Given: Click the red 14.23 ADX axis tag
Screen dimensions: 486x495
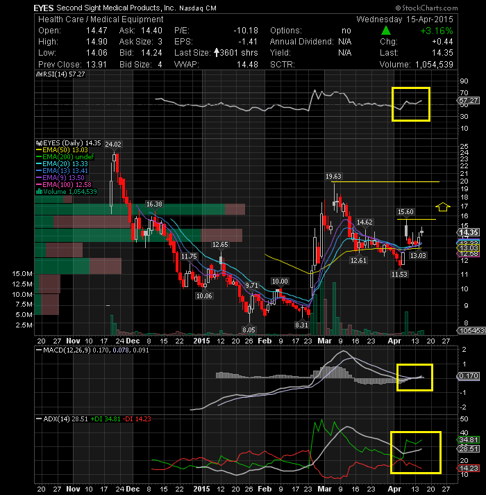Looking at the screenshot, I should click(469, 468).
